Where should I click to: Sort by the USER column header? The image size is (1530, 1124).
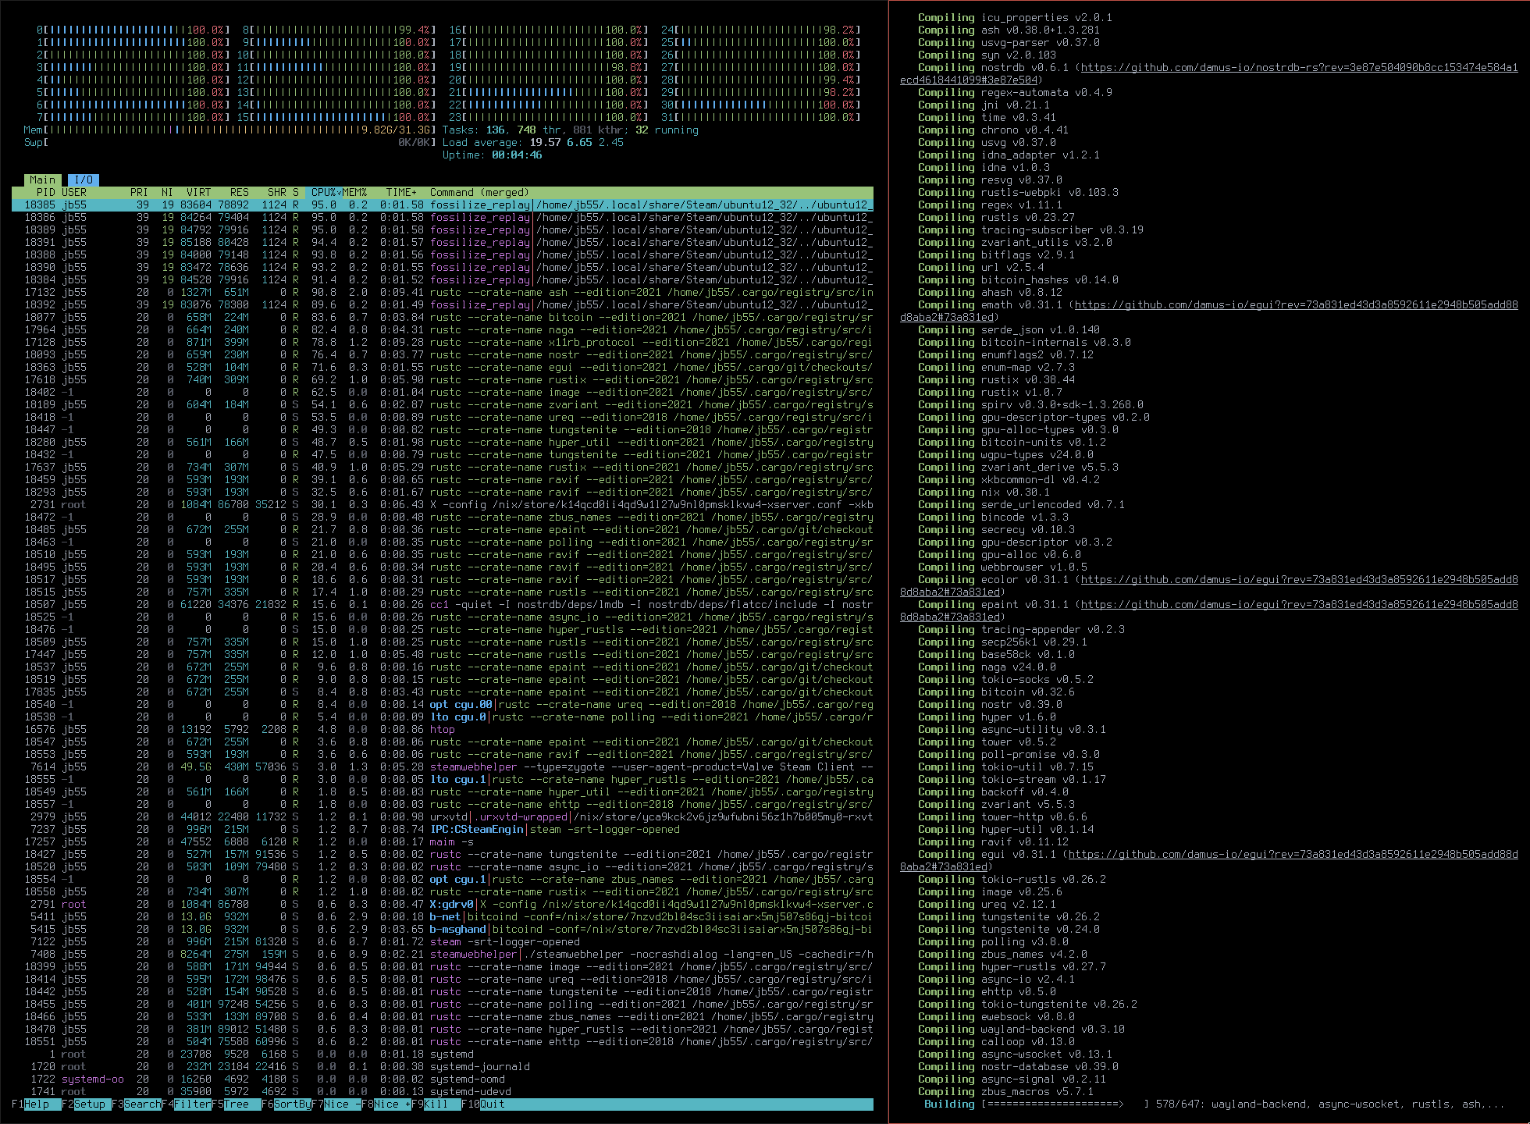coord(74,192)
